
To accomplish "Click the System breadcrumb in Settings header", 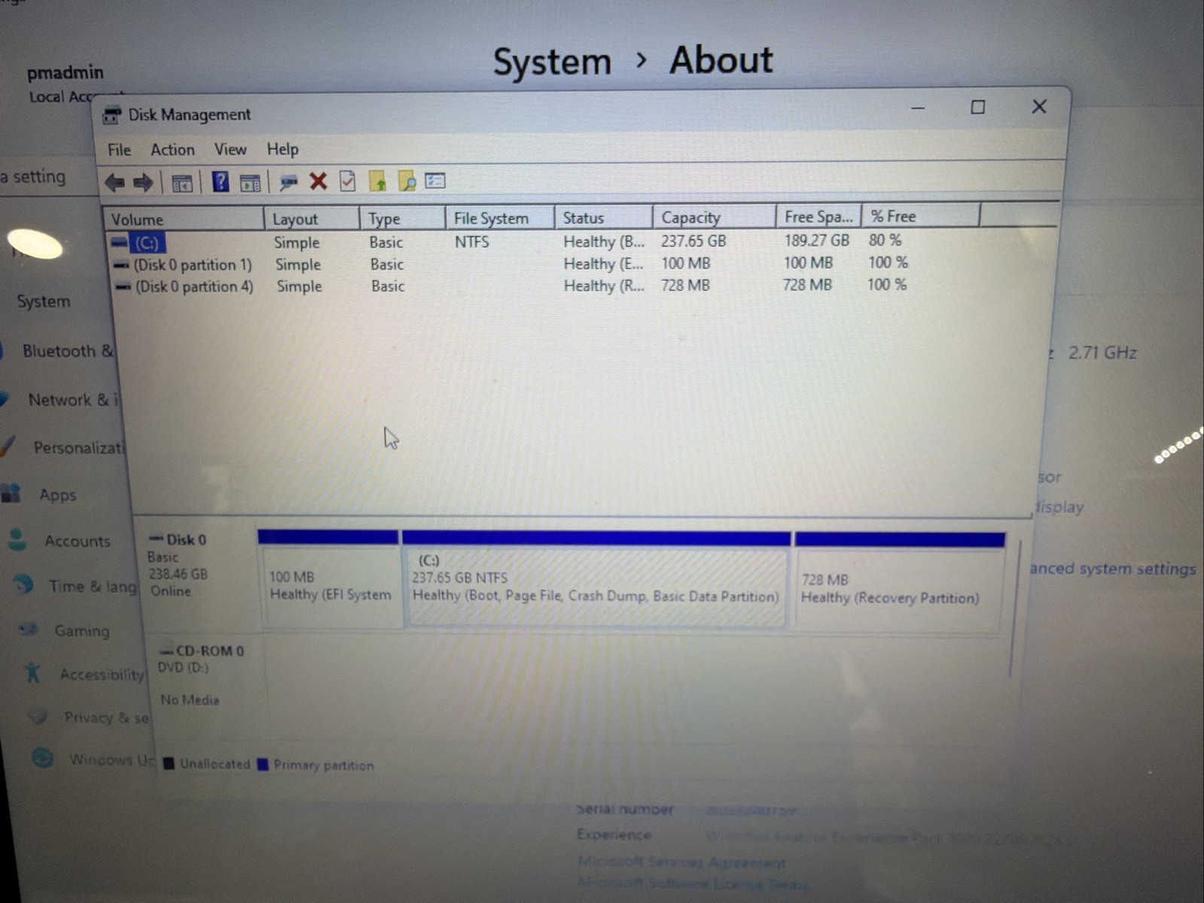I will pyautogui.click(x=552, y=61).
